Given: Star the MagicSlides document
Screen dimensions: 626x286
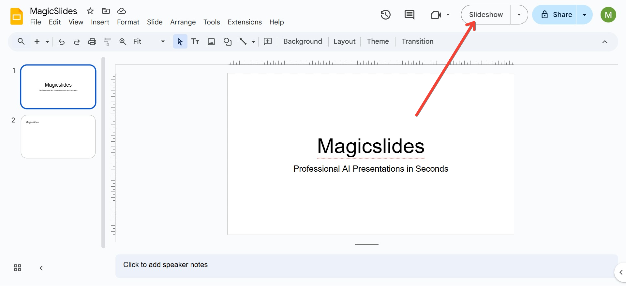Looking at the screenshot, I should [x=90, y=11].
